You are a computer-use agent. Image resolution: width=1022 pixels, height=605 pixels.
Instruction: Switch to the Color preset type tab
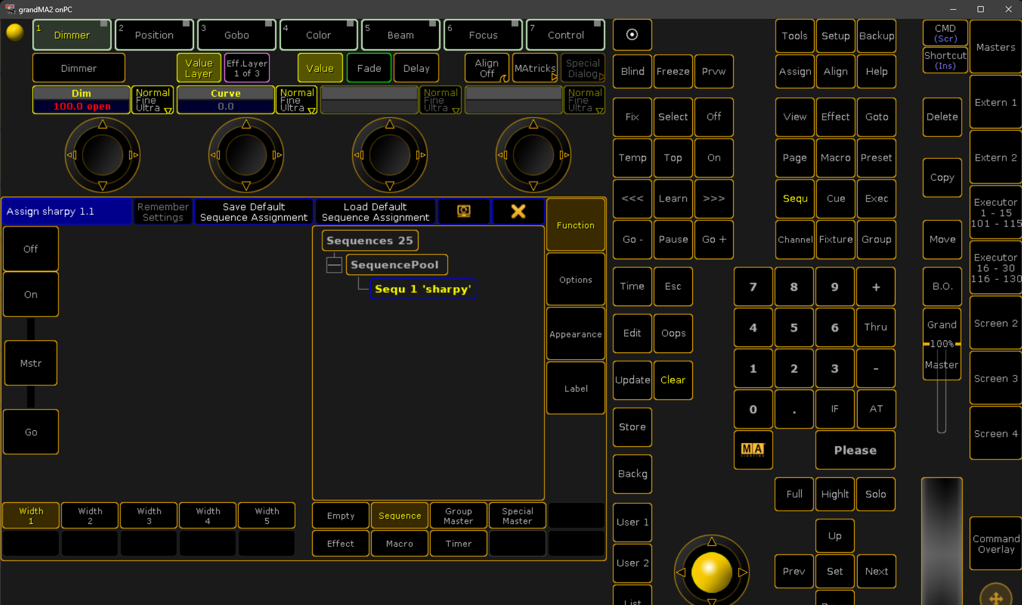(x=318, y=35)
